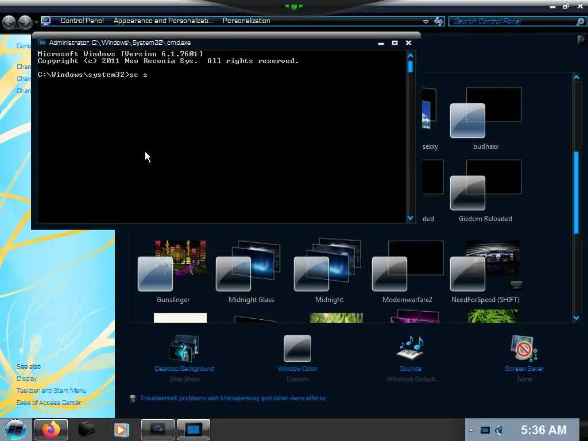Select Appearance and Personalization breadcrumb

(163, 21)
